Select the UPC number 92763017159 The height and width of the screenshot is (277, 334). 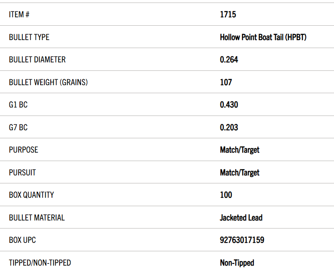[242, 240]
